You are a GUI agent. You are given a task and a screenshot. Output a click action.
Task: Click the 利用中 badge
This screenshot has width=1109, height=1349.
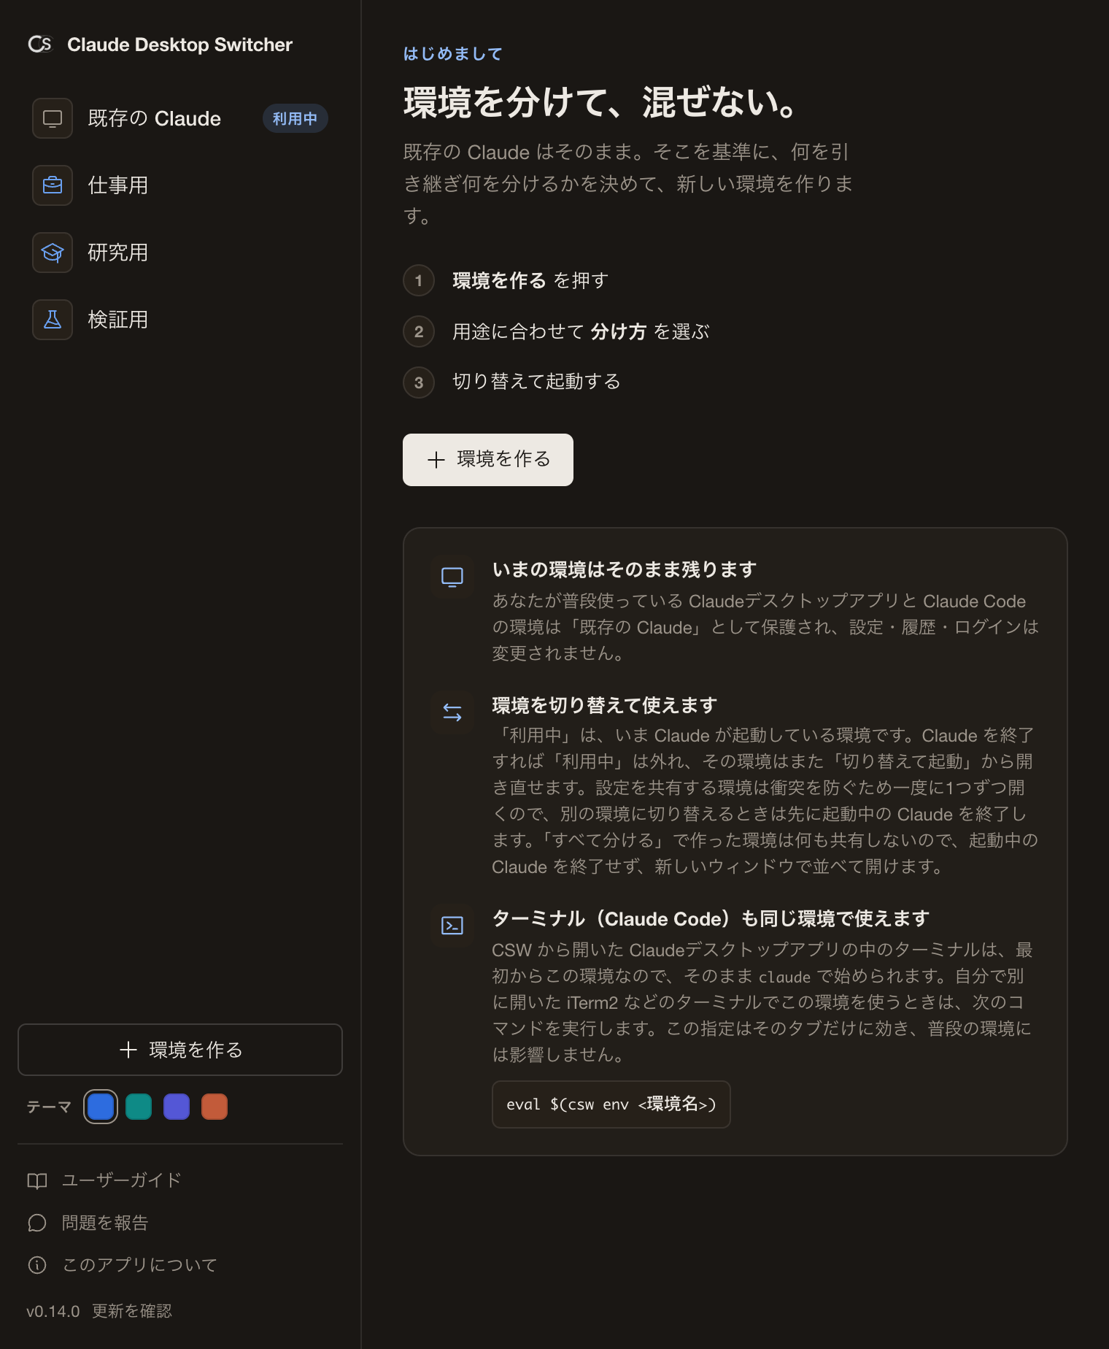295,118
